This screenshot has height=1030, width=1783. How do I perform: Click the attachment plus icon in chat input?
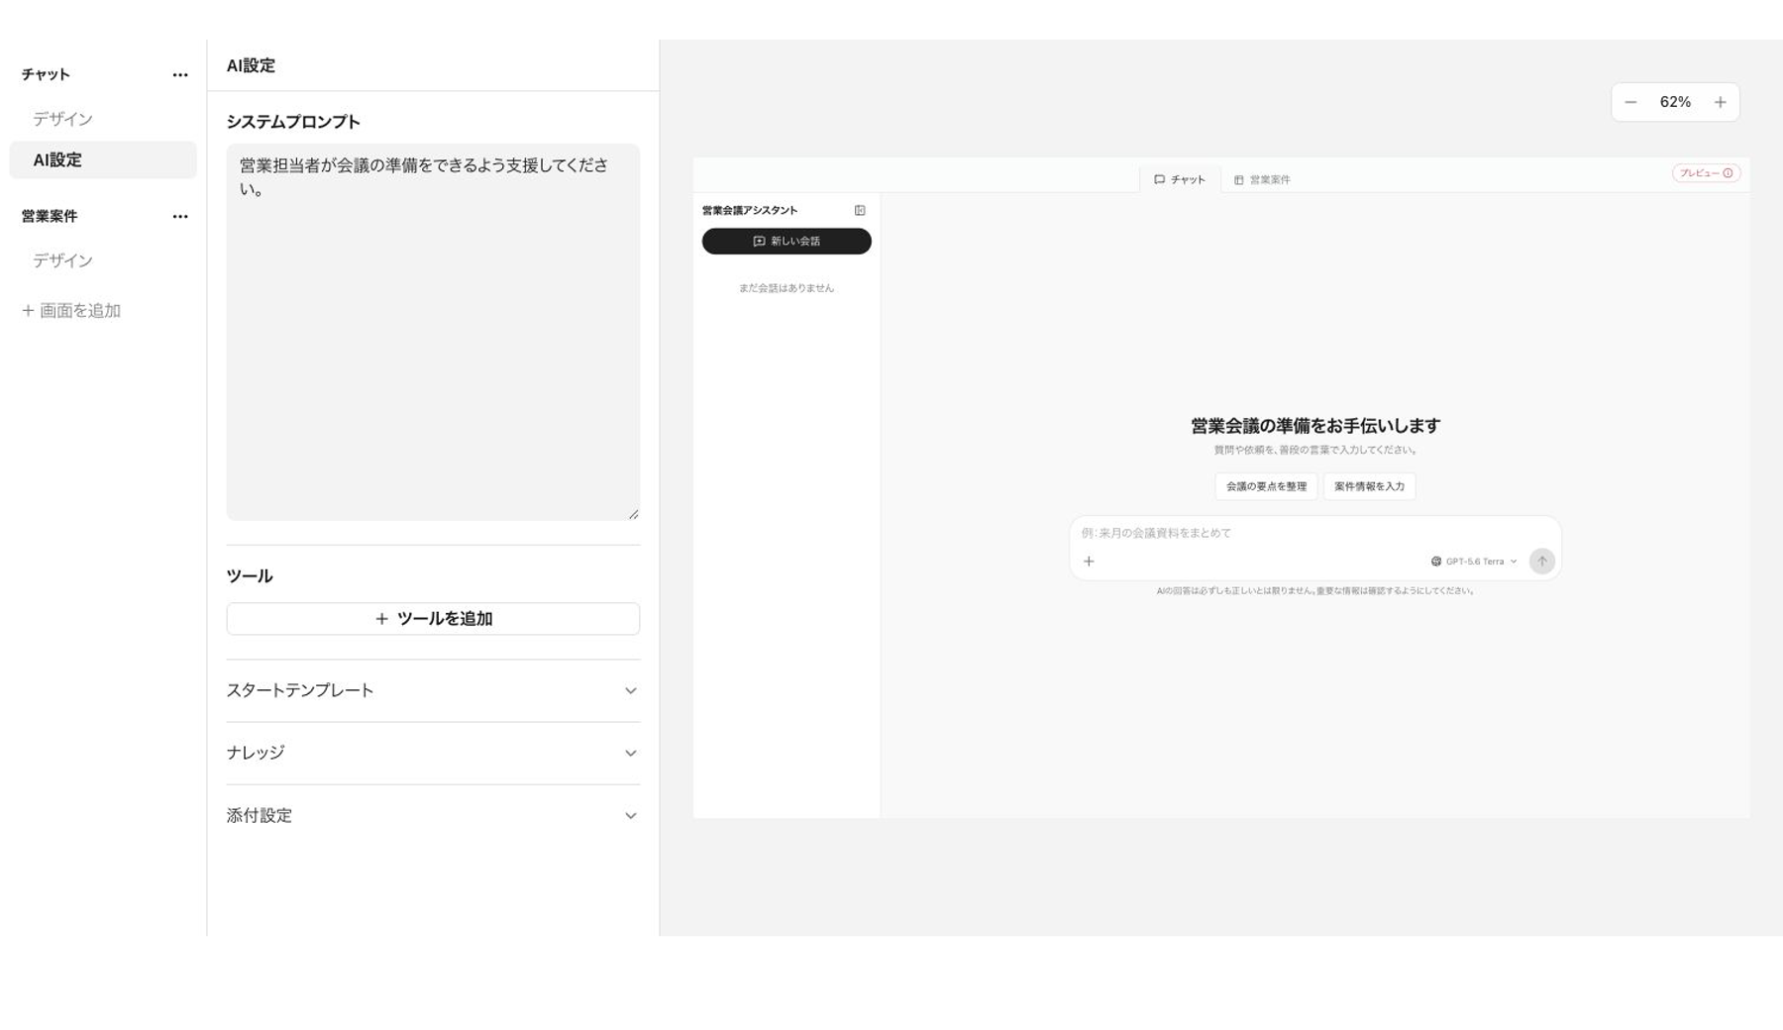coord(1089,562)
